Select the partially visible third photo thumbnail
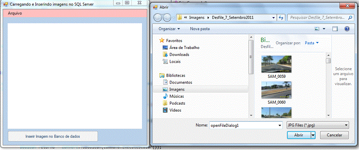The image size is (359, 152). (276, 112)
